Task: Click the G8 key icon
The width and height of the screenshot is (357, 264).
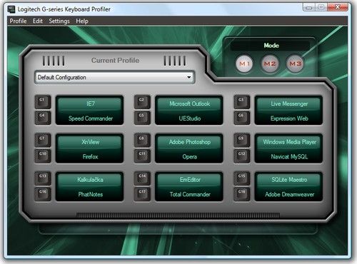Action: point(142,140)
